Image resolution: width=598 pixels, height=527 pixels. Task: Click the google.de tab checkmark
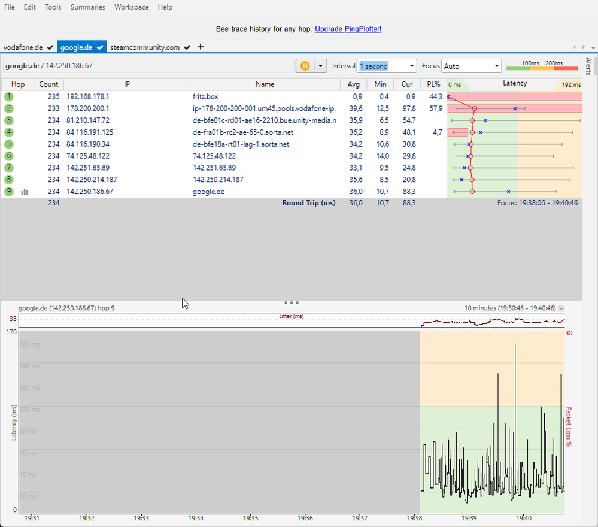(x=100, y=47)
